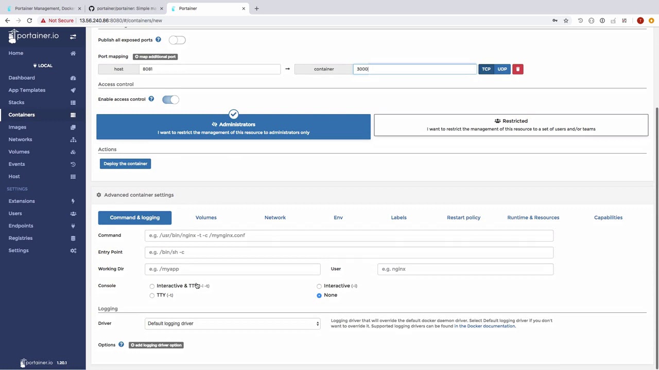
Task: Click the Deploy the container button
Action: click(125, 163)
